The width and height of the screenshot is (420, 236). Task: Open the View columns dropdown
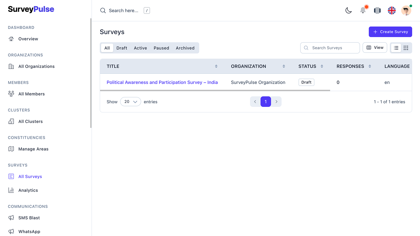tap(375, 48)
